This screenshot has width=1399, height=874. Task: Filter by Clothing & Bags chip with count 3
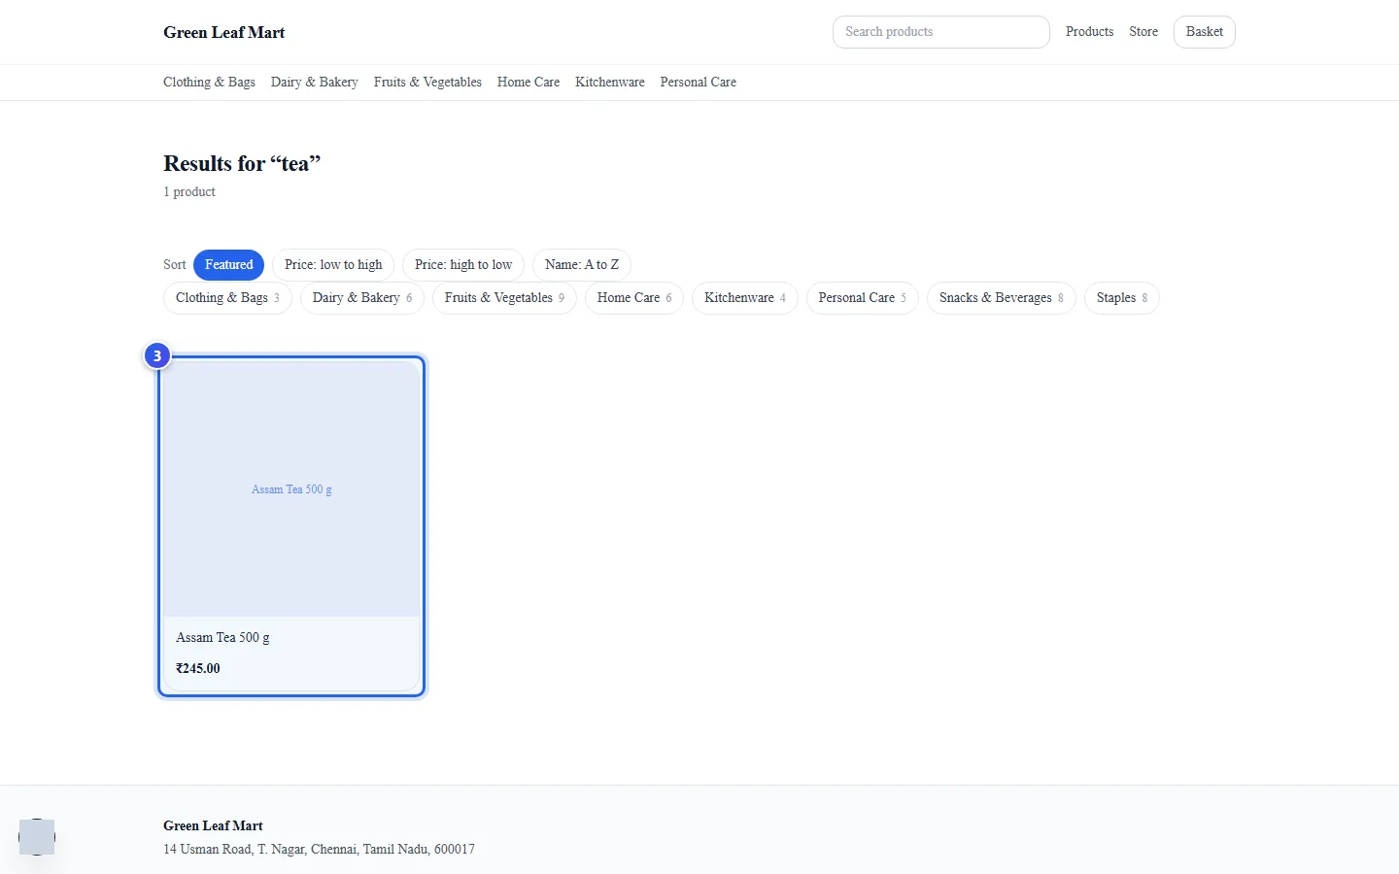[227, 298]
